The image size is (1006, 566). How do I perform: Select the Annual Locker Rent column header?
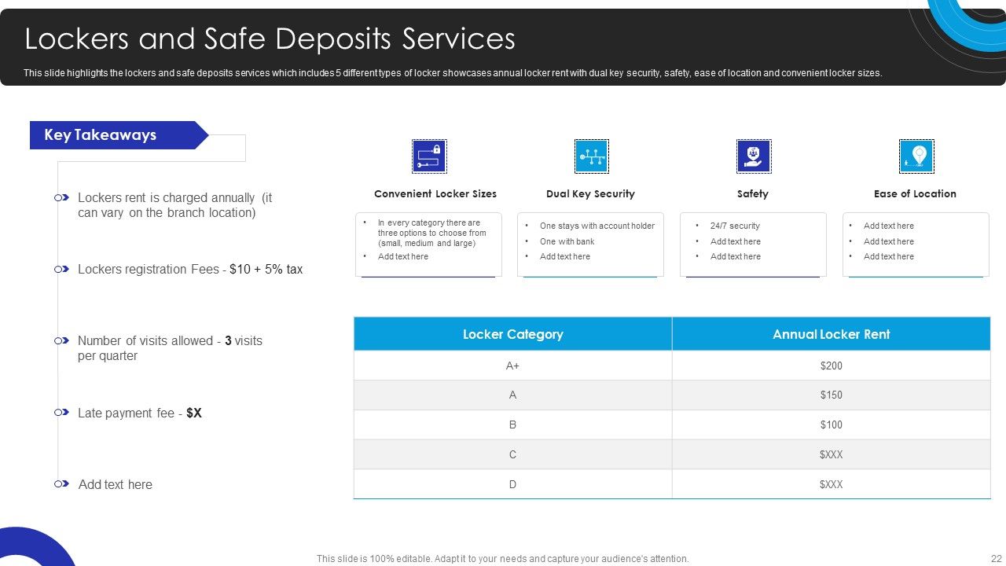831,334
